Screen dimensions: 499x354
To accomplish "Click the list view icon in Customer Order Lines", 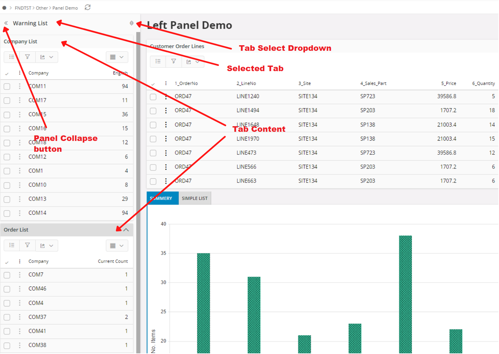I will tap(158, 62).
